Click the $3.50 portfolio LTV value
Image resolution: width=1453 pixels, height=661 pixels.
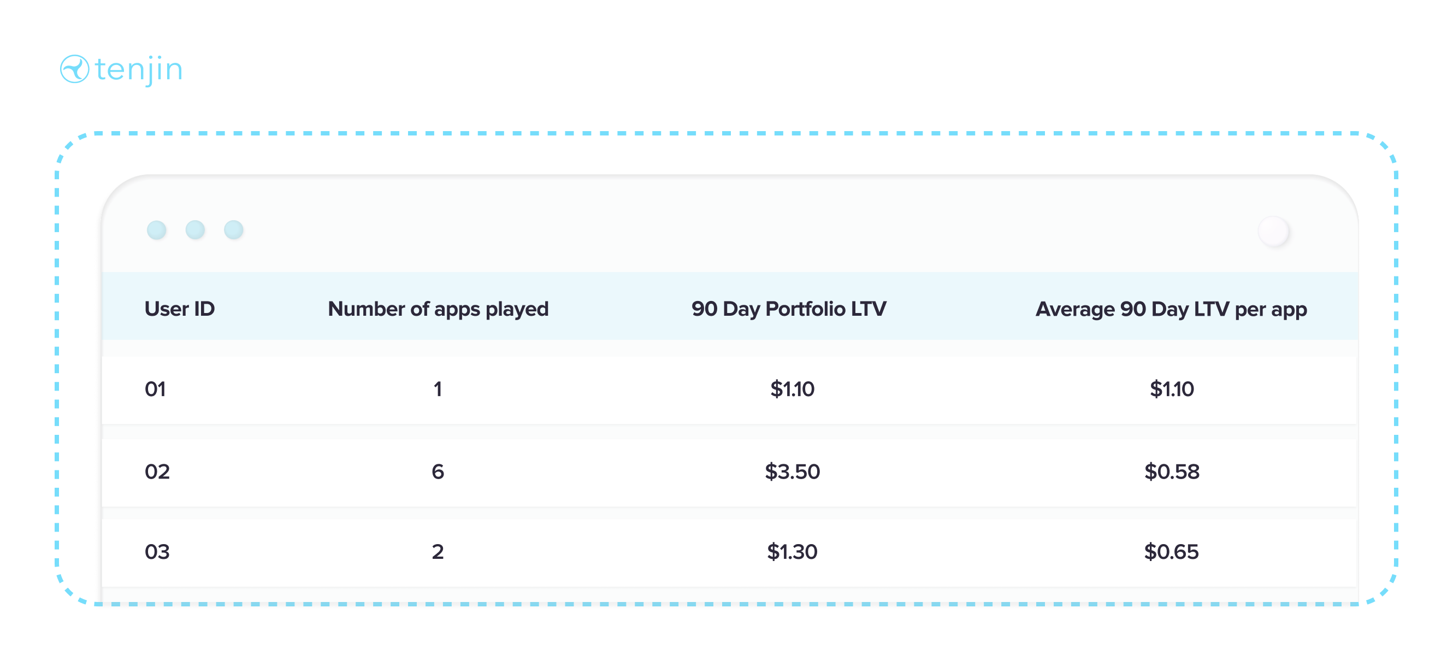(792, 471)
